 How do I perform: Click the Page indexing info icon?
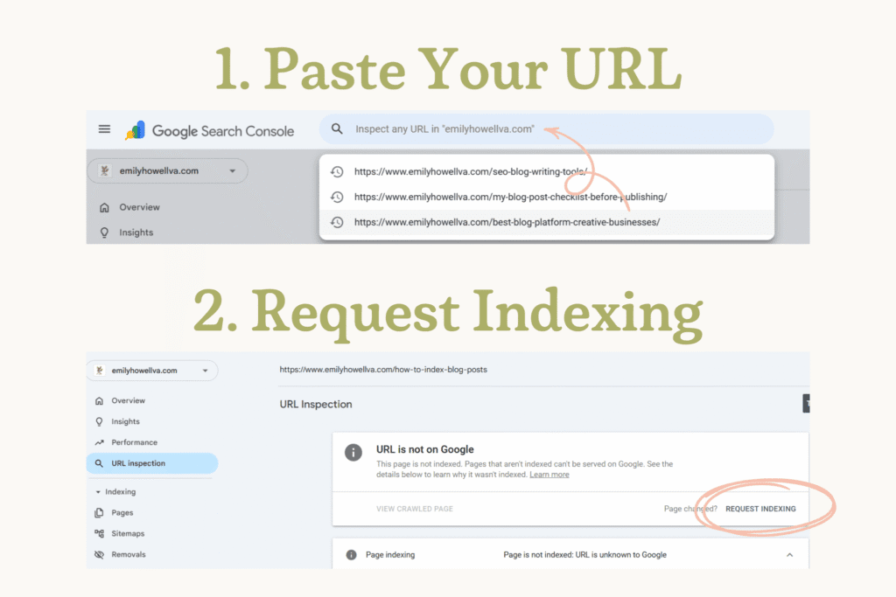click(x=352, y=555)
